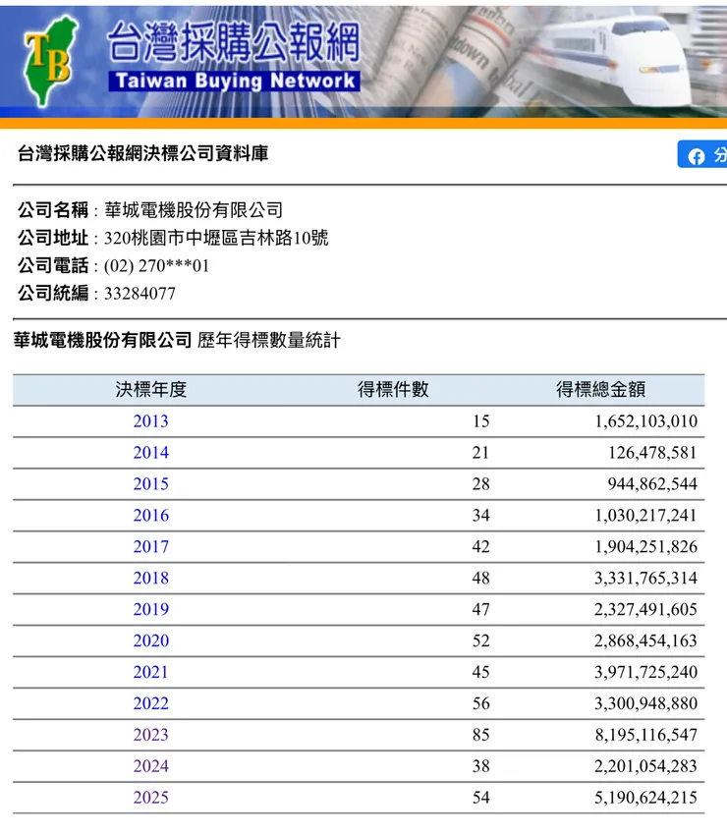Click the amount 3,971,725,240

click(645, 672)
